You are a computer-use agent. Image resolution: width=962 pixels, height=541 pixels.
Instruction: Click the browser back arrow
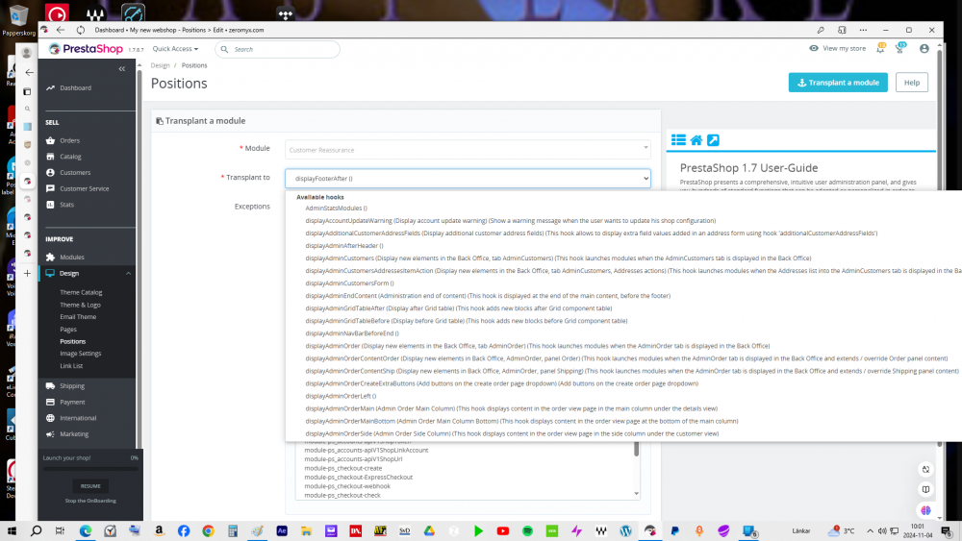click(60, 30)
